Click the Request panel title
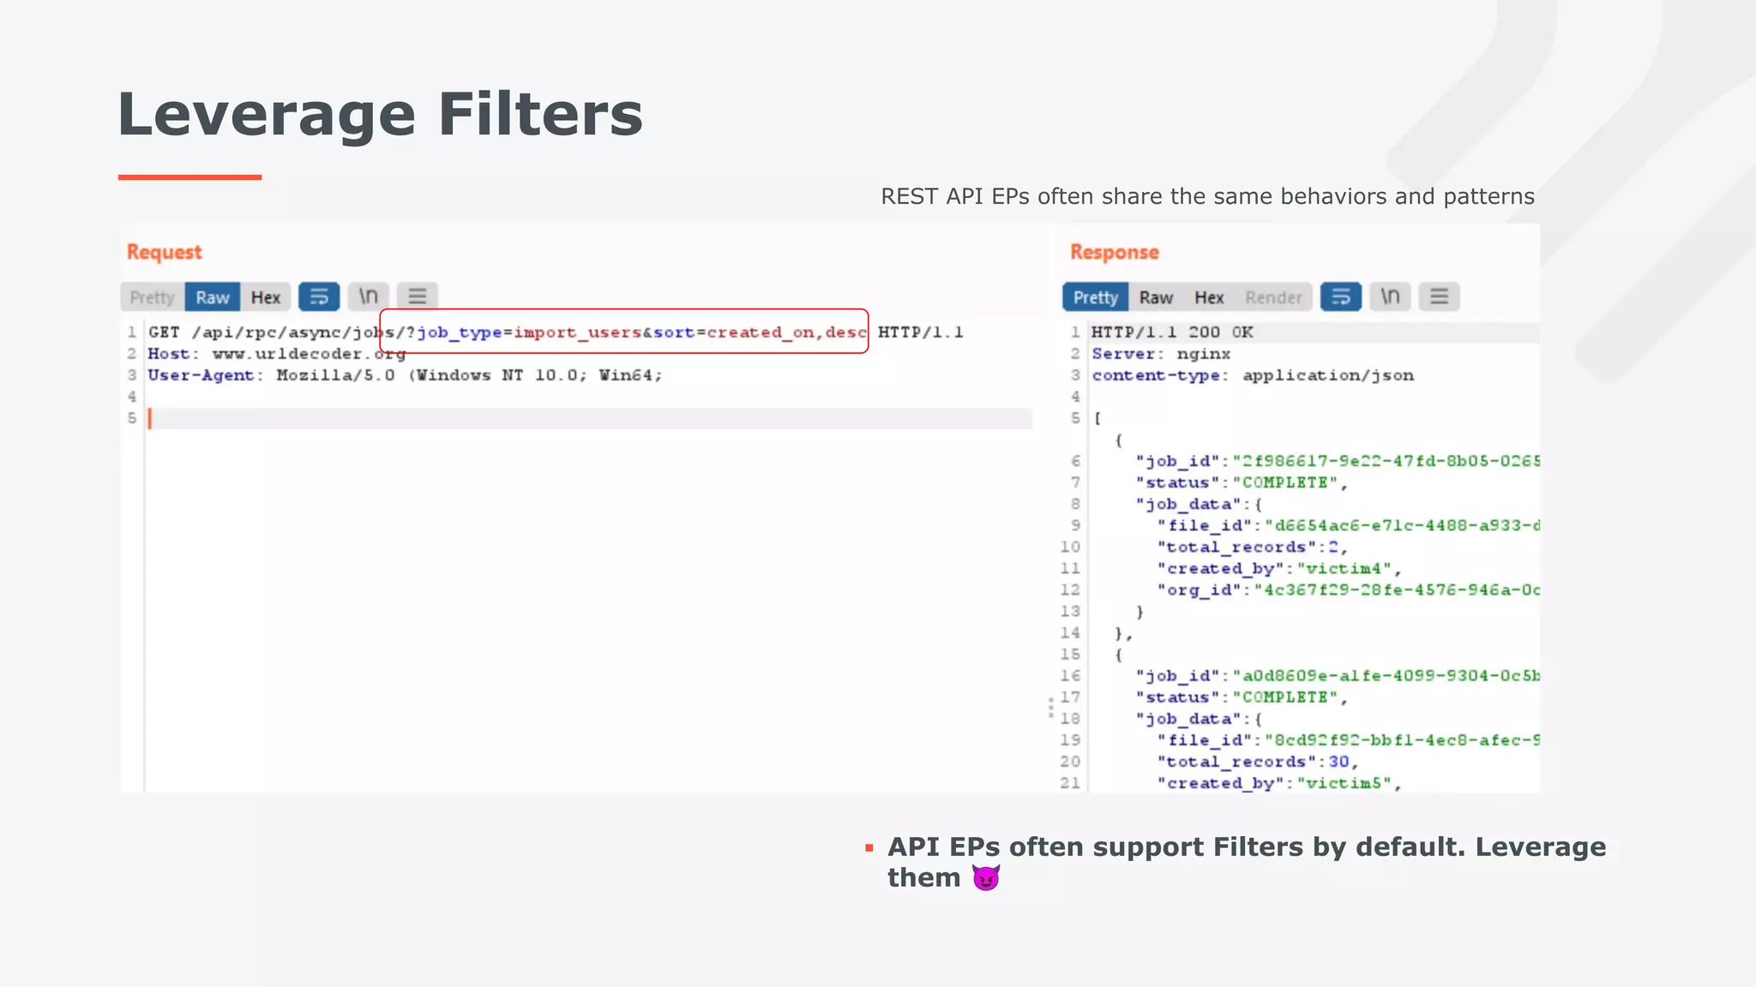 [x=164, y=252]
